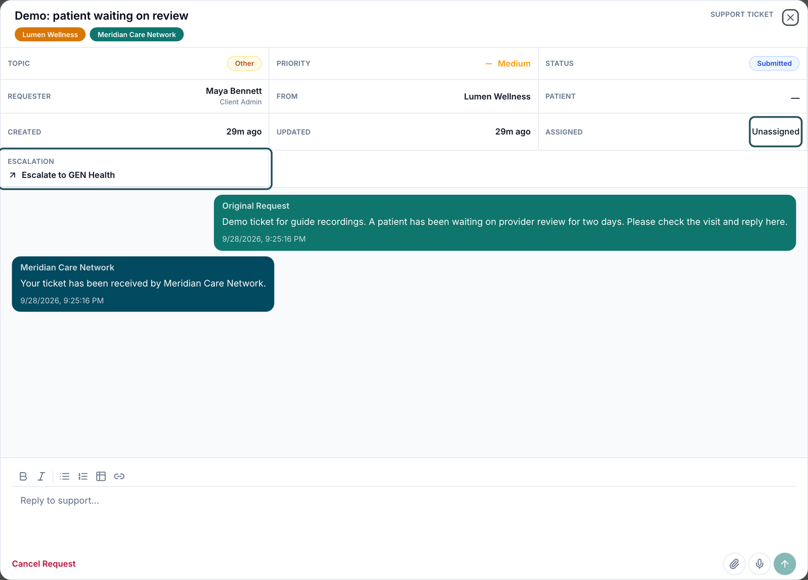Click the Other topic badge

pos(244,64)
